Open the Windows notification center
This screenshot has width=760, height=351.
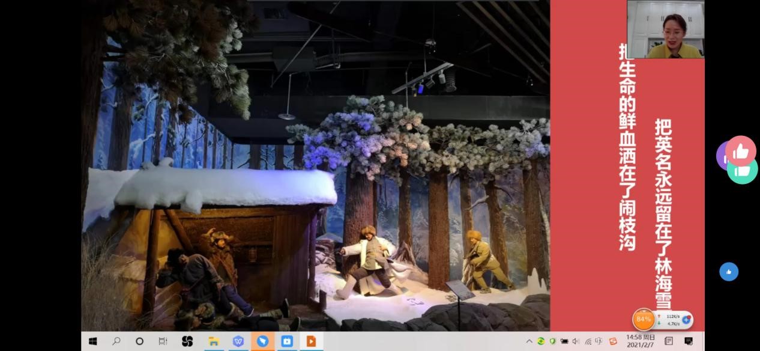689,341
